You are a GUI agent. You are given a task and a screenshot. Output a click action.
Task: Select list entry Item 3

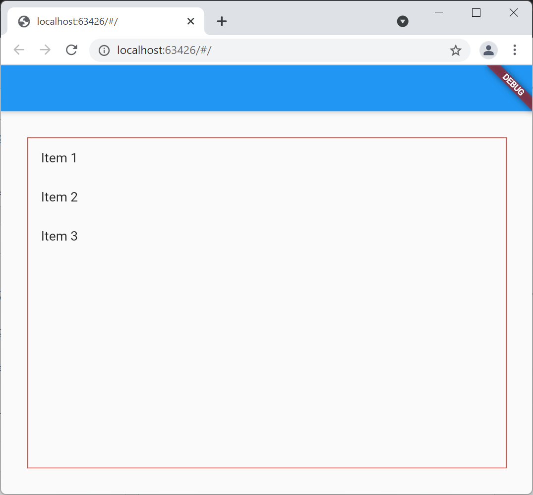[267, 236]
